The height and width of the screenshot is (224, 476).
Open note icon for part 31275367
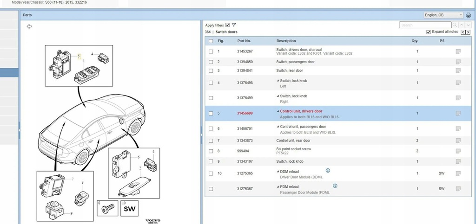coord(458,189)
